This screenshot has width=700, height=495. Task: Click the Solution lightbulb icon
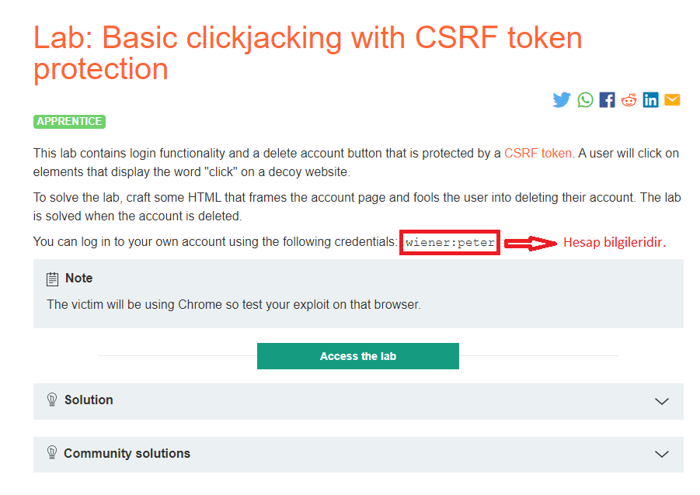pyautogui.click(x=52, y=401)
